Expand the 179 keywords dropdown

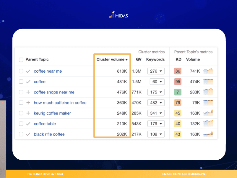point(156,123)
